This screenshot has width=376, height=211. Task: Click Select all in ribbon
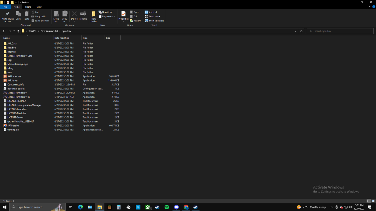coord(151,12)
